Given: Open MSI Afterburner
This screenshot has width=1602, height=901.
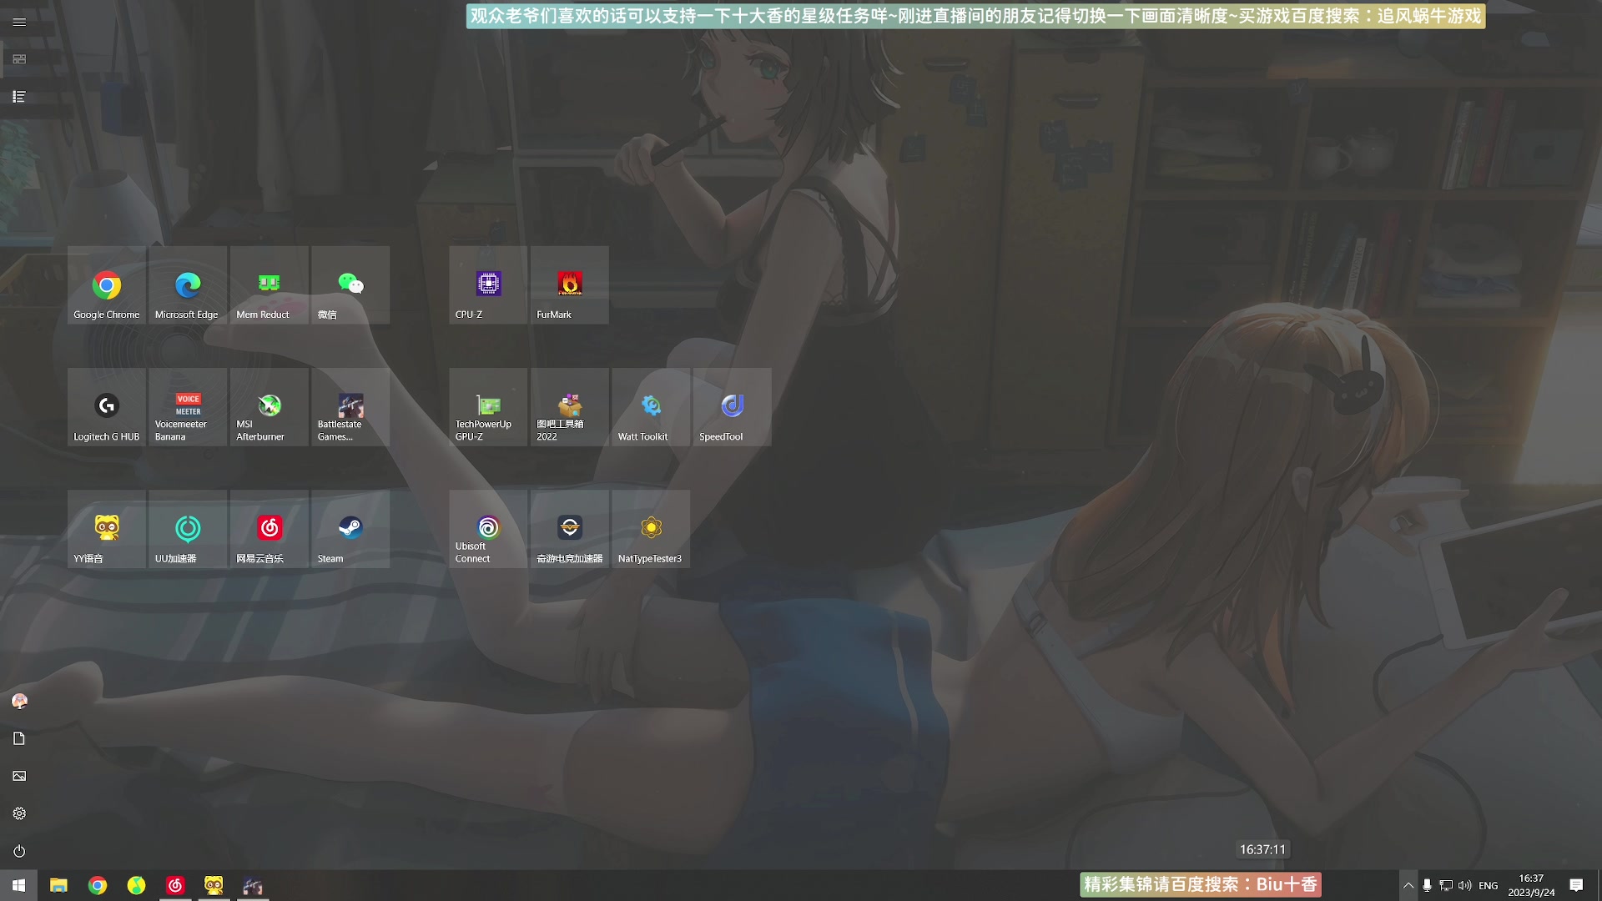Looking at the screenshot, I should [x=269, y=407].
